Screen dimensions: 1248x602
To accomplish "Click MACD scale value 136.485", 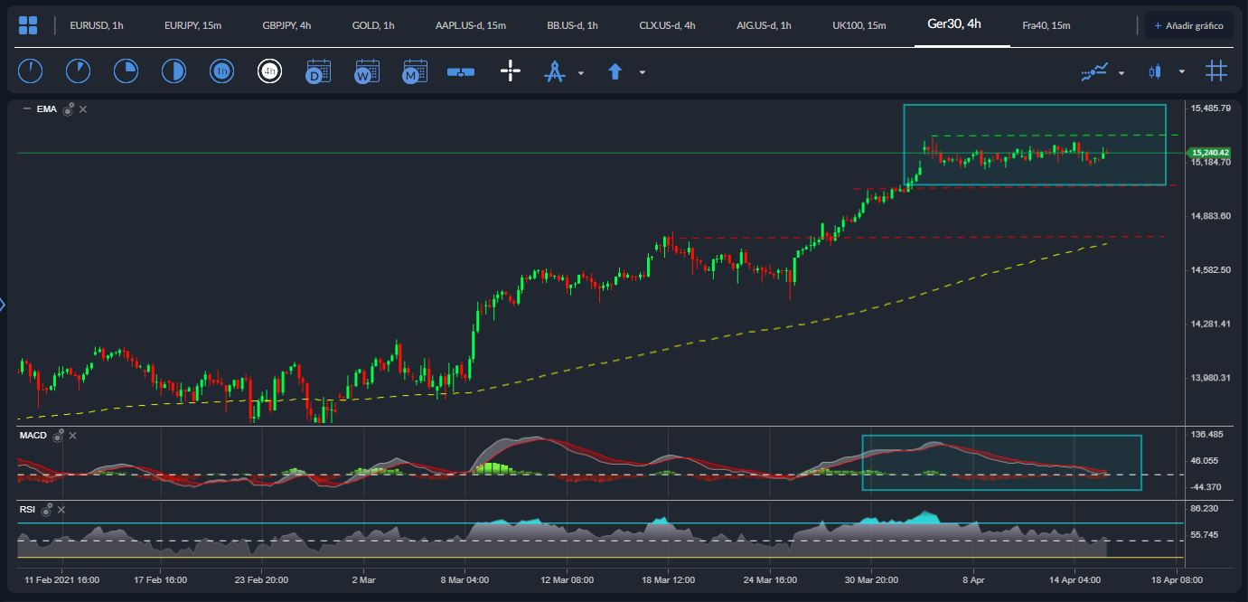I will pyautogui.click(x=1207, y=435).
